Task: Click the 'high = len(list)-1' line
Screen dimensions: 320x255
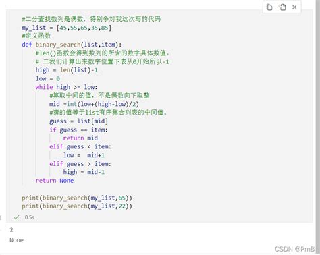Action: [x=67, y=70]
